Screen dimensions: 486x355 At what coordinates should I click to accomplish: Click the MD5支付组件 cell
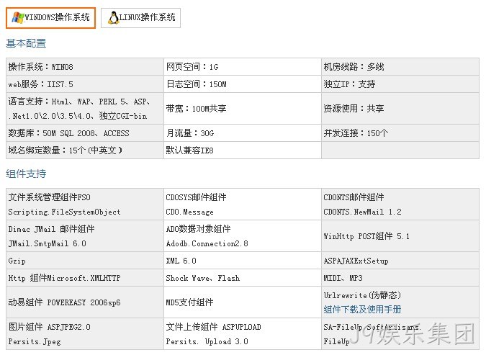point(243,302)
